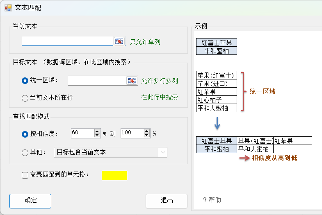Viewport: 322px width, 215px height.
Task: Decrease the minimum similarity value of 60
Action: [x=97, y=135]
